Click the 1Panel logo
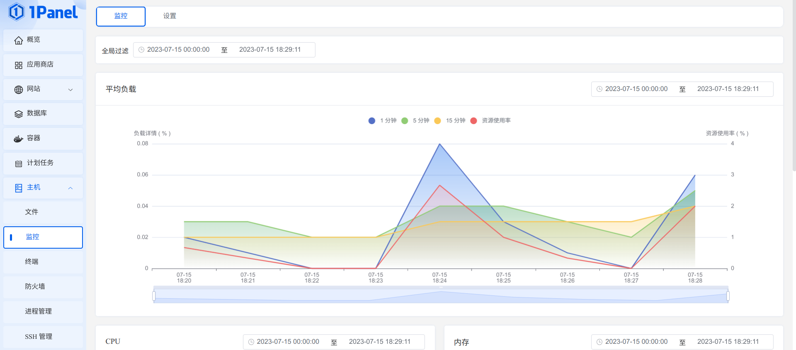This screenshot has width=796, height=350. pos(43,12)
